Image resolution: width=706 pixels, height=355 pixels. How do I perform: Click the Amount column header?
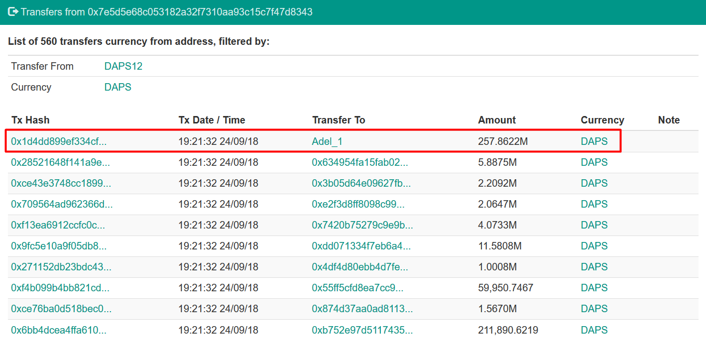point(497,120)
